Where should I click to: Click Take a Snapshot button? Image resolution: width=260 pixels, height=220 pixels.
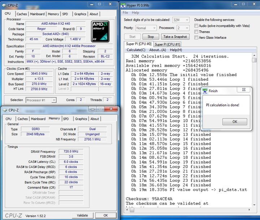(175, 37)
